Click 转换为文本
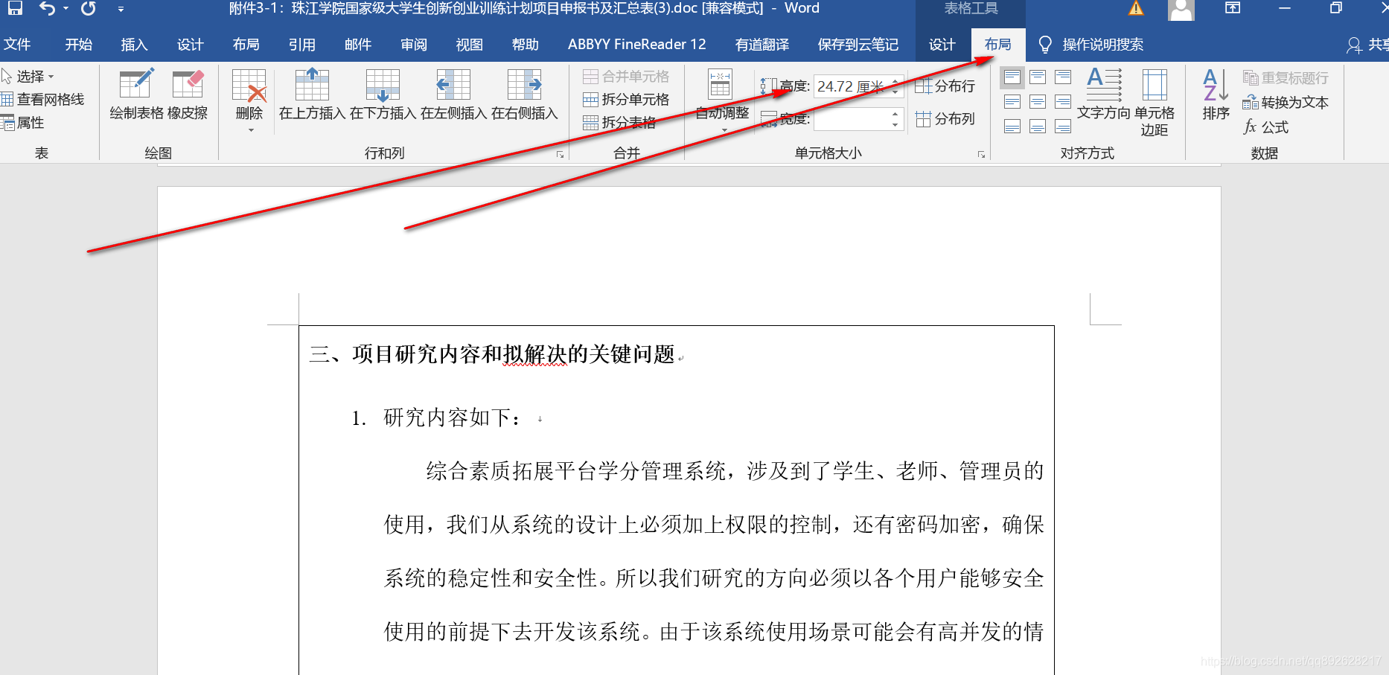 pos(1286,103)
